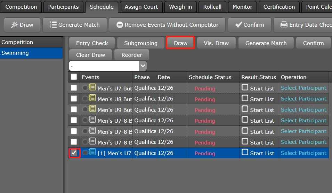Click the printer icon for Entry Data Check

[x=284, y=25]
